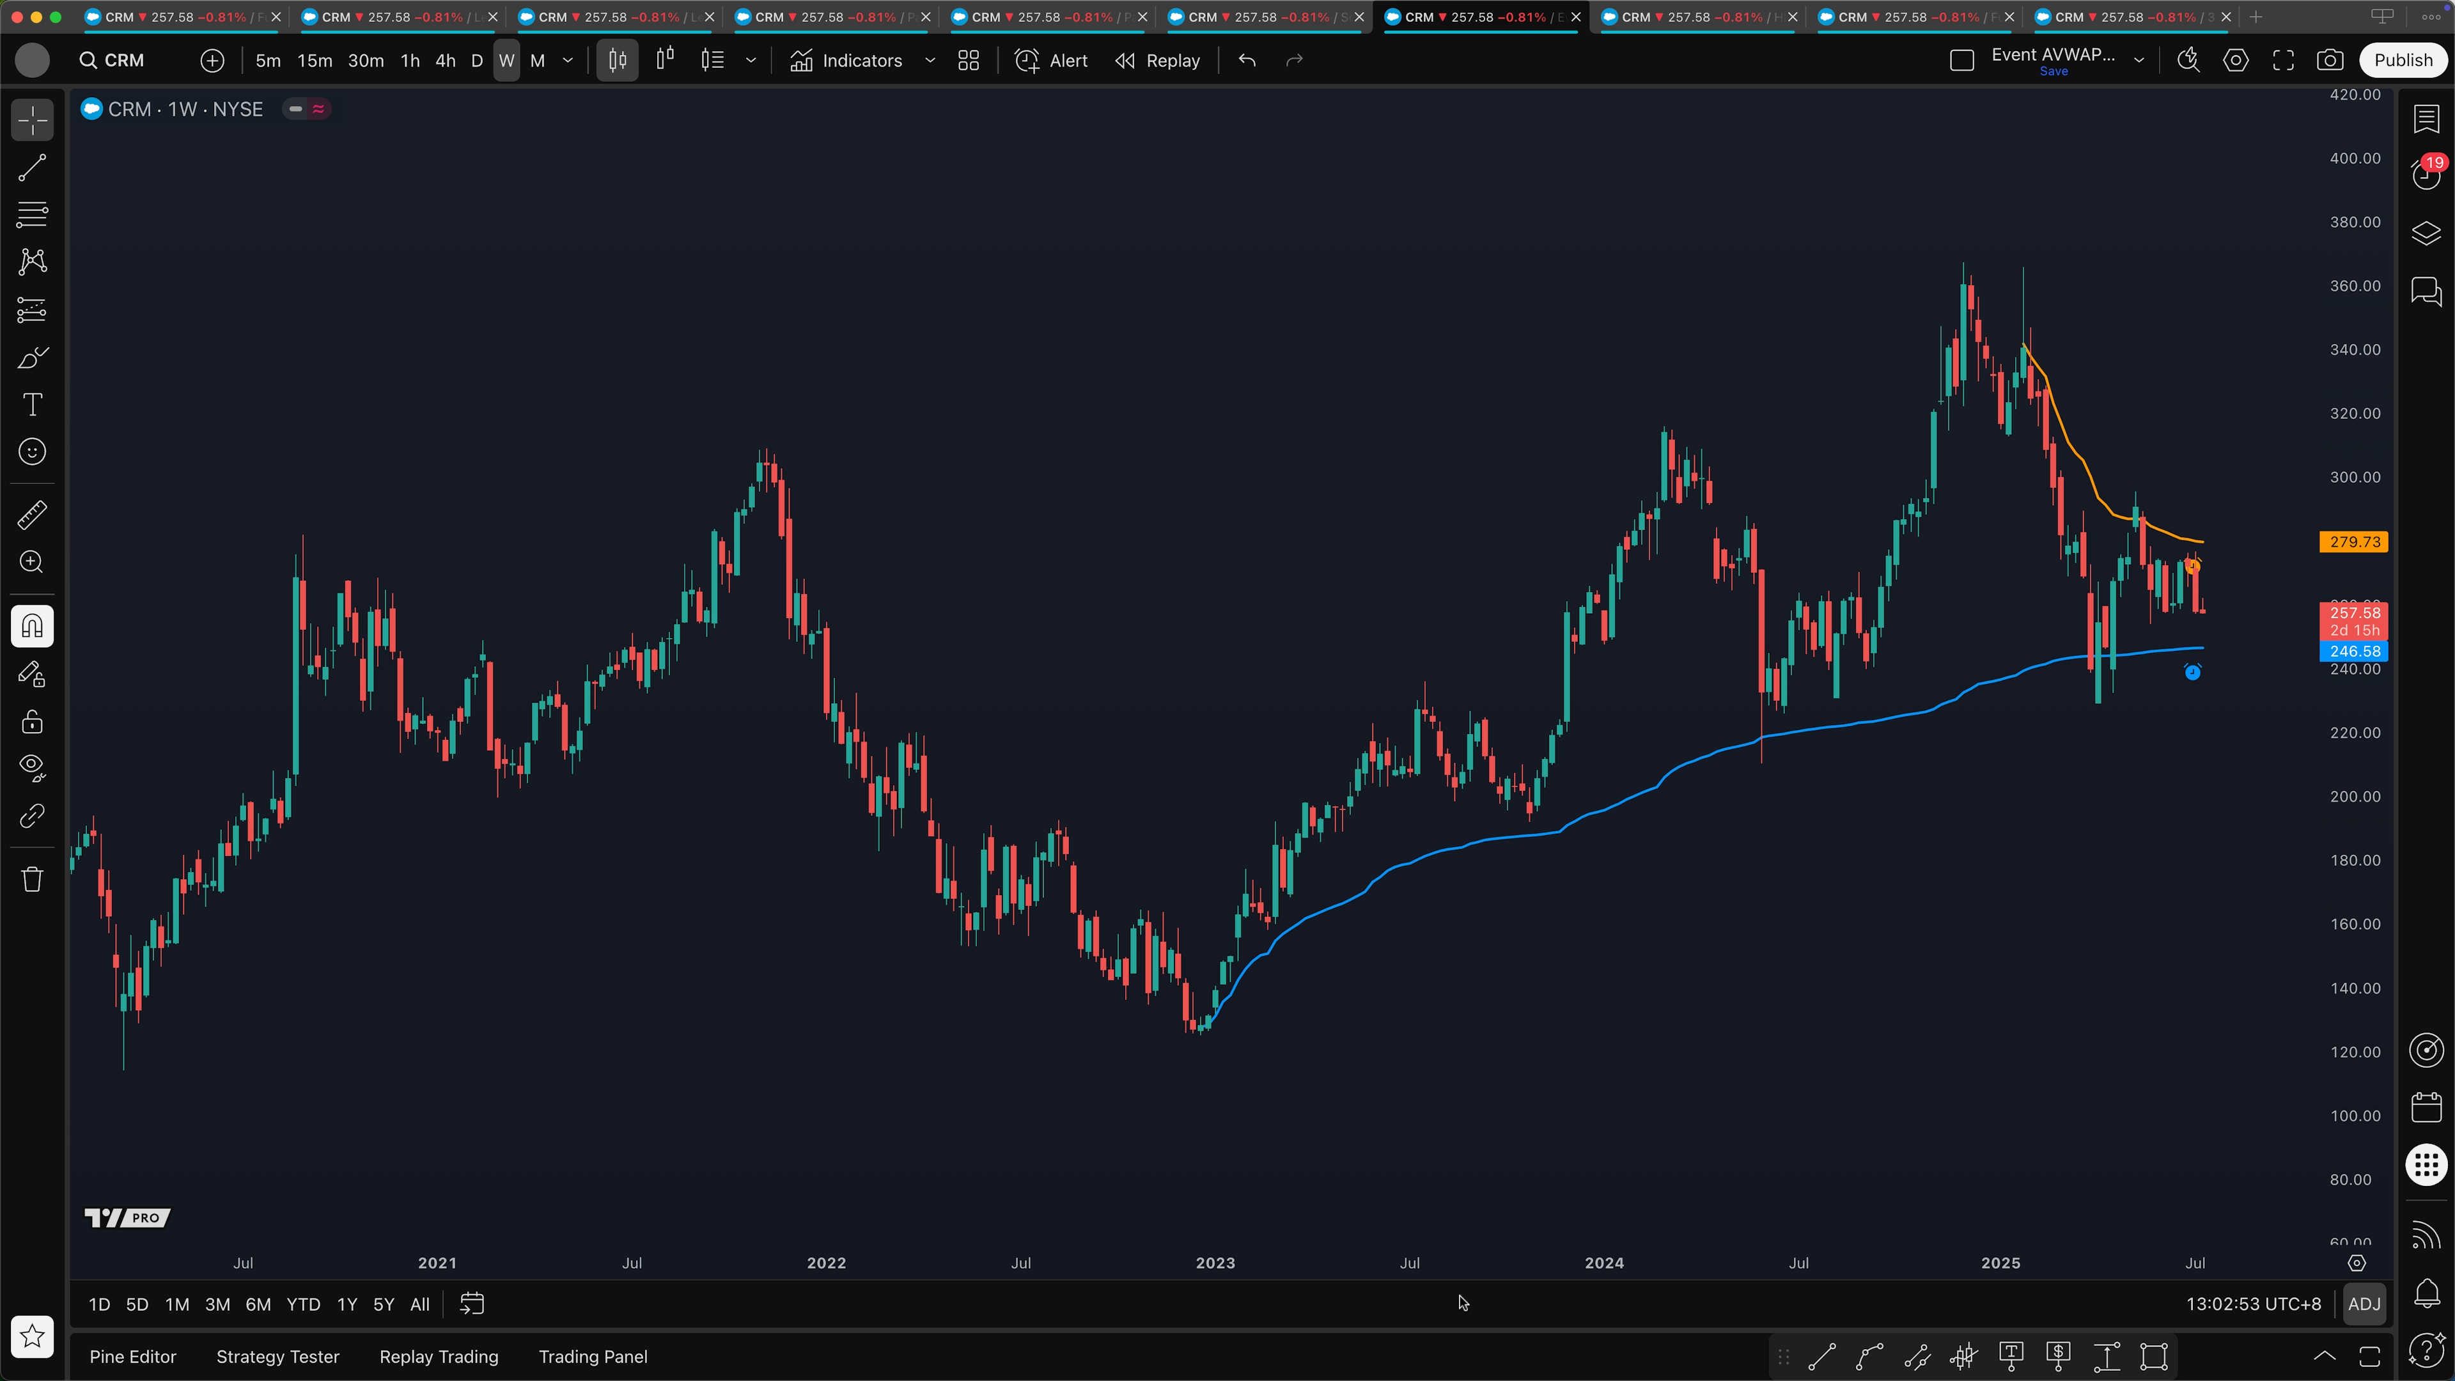Create a new Alert
The width and height of the screenshot is (2455, 1381).
tap(1051, 61)
